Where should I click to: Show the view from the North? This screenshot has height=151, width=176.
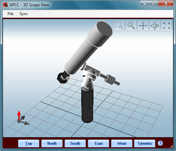[x=52, y=143]
